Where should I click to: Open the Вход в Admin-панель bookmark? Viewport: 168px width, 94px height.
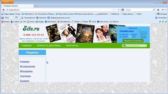(65, 14)
